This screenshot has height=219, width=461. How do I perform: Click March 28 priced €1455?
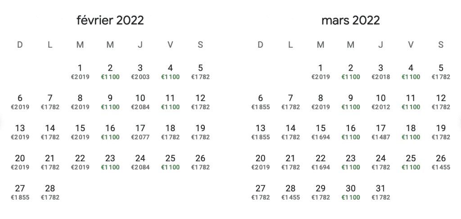tap(290, 192)
